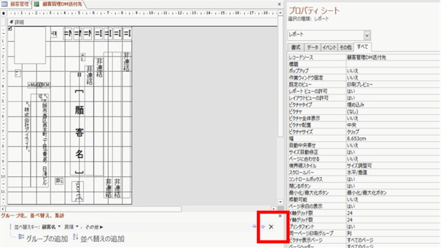Click 並べ替えの追加 to add a sort
The image size is (441, 248).
[99, 238]
